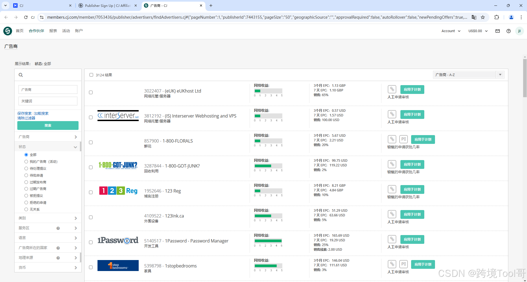
Task: Get links icon for 1stopbedrooms
Action: 392,264
